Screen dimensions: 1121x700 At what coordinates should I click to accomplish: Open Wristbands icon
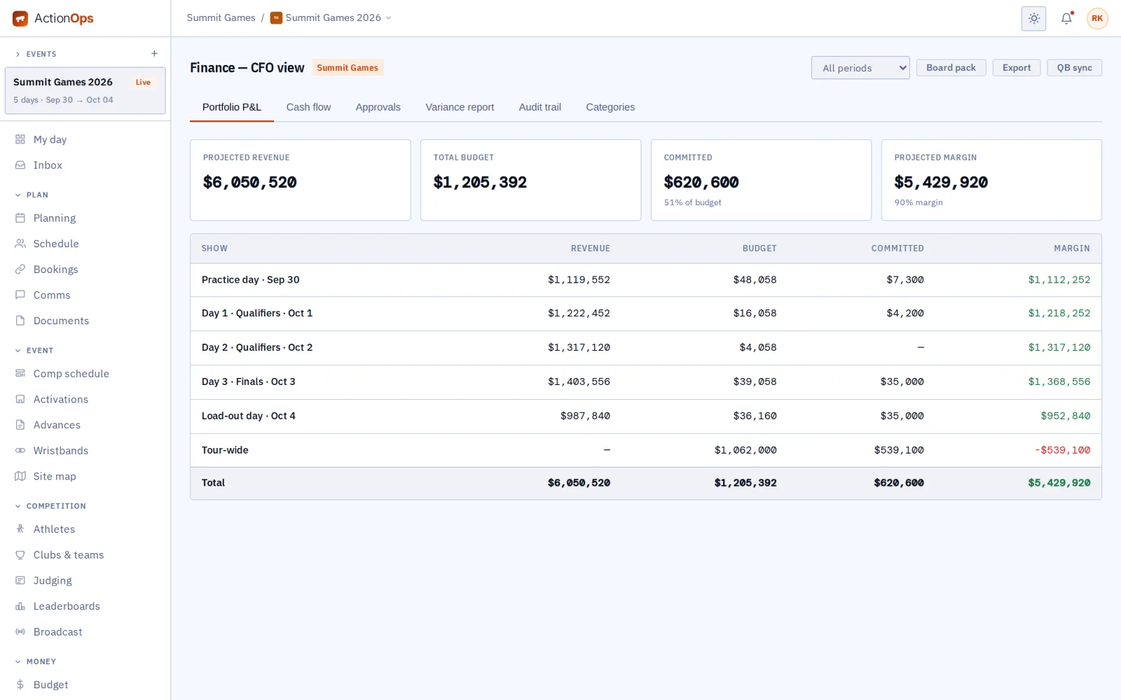click(x=20, y=451)
